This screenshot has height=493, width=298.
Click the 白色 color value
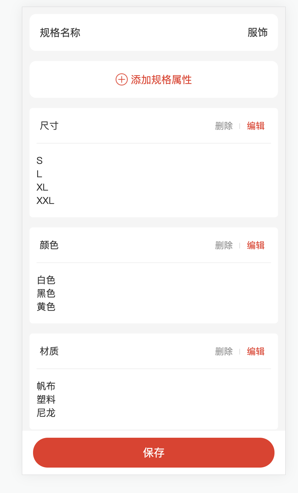coord(46,280)
